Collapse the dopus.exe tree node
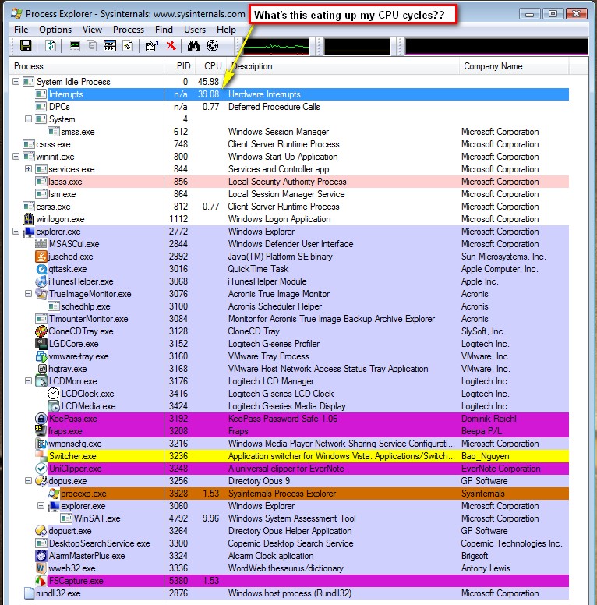The height and width of the screenshot is (605, 597). click(x=28, y=481)
